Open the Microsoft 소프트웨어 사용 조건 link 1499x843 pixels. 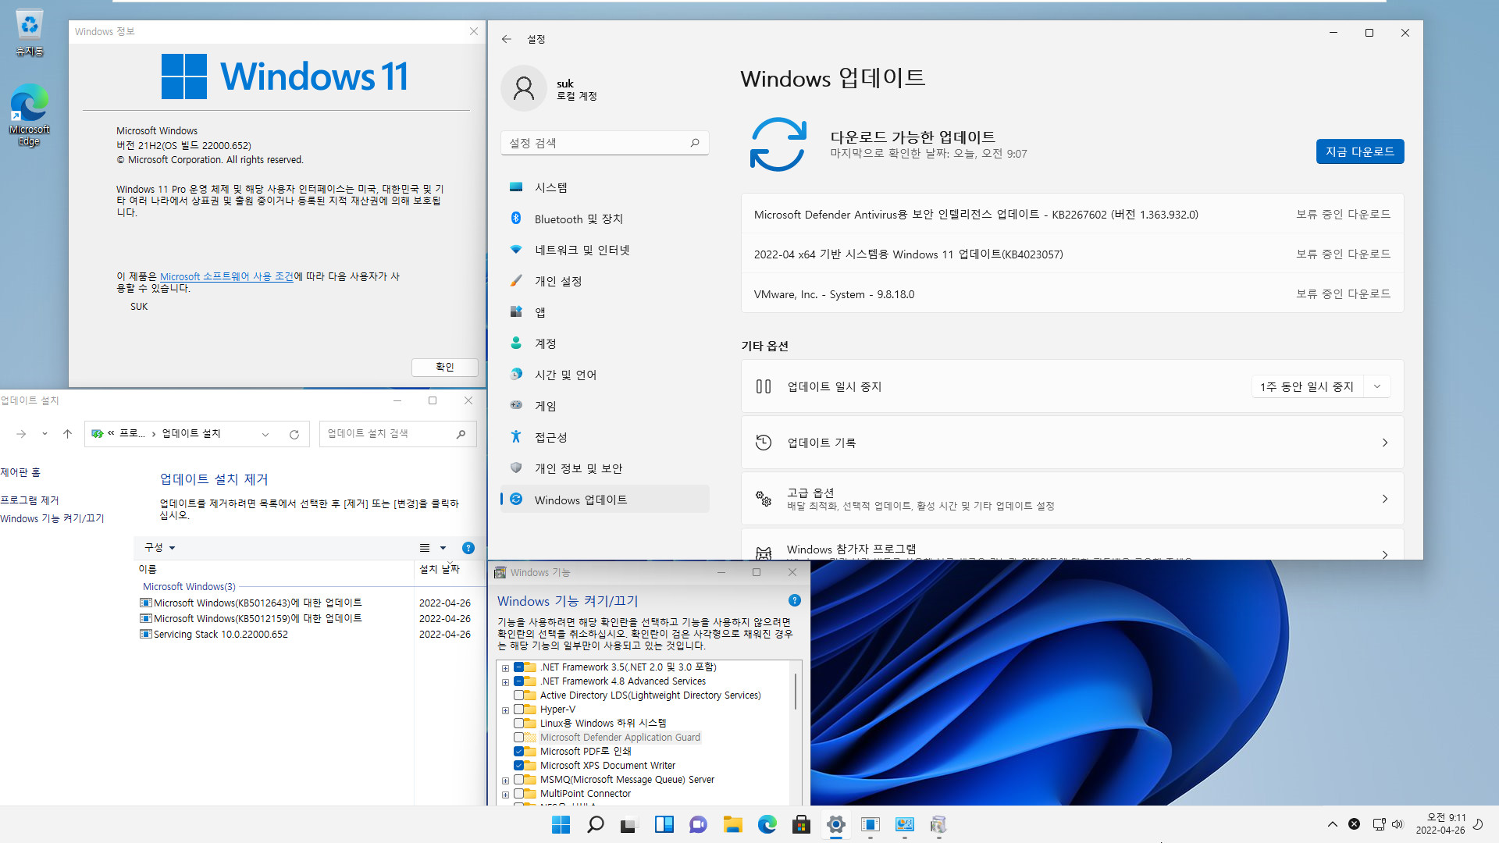226,276
